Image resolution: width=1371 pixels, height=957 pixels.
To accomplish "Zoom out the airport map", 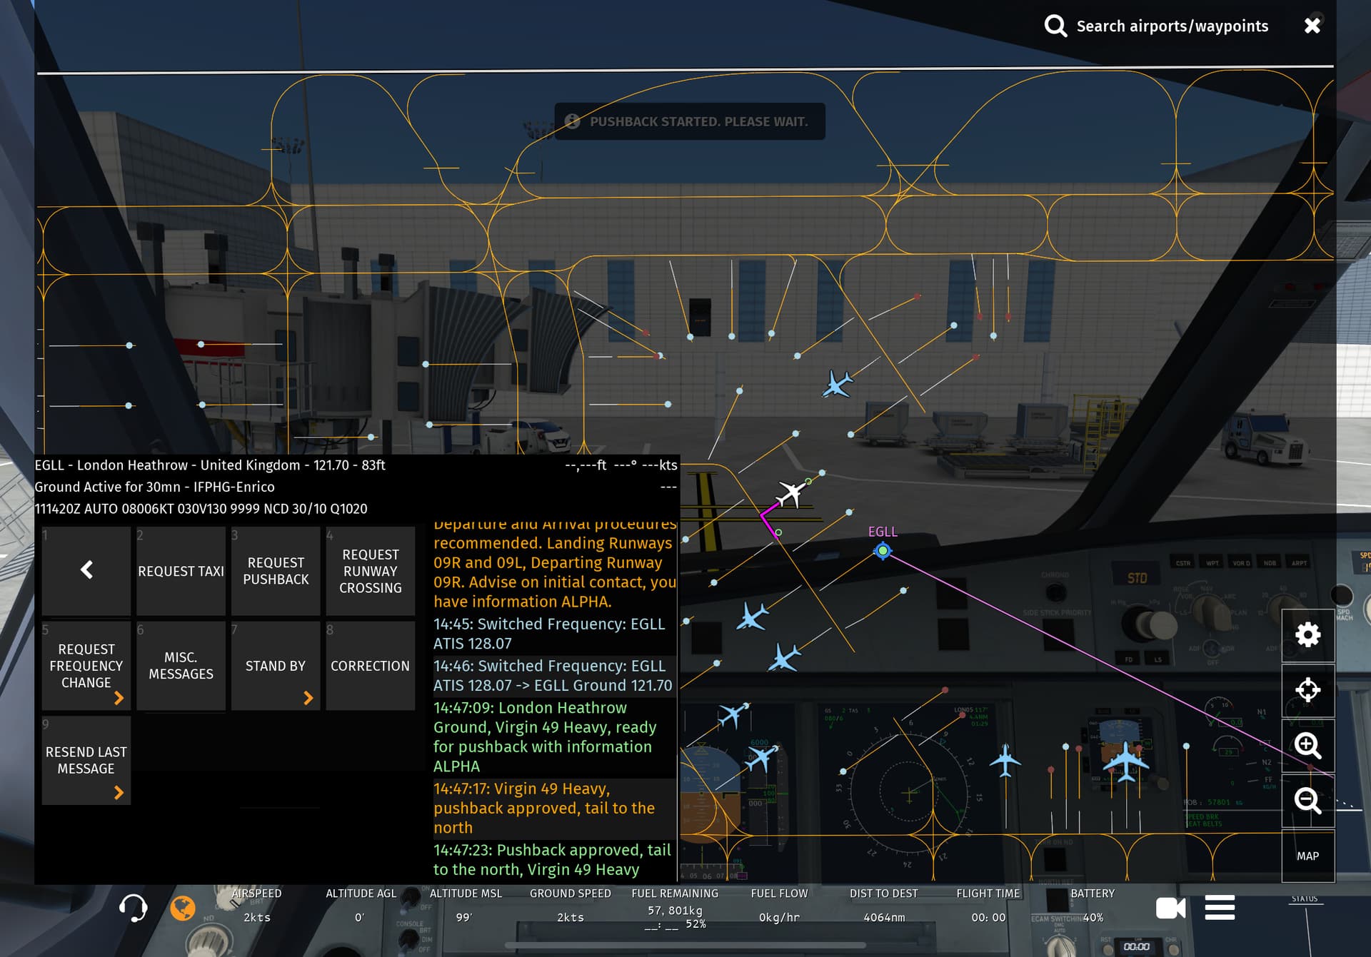I will tap(1307, 801).
